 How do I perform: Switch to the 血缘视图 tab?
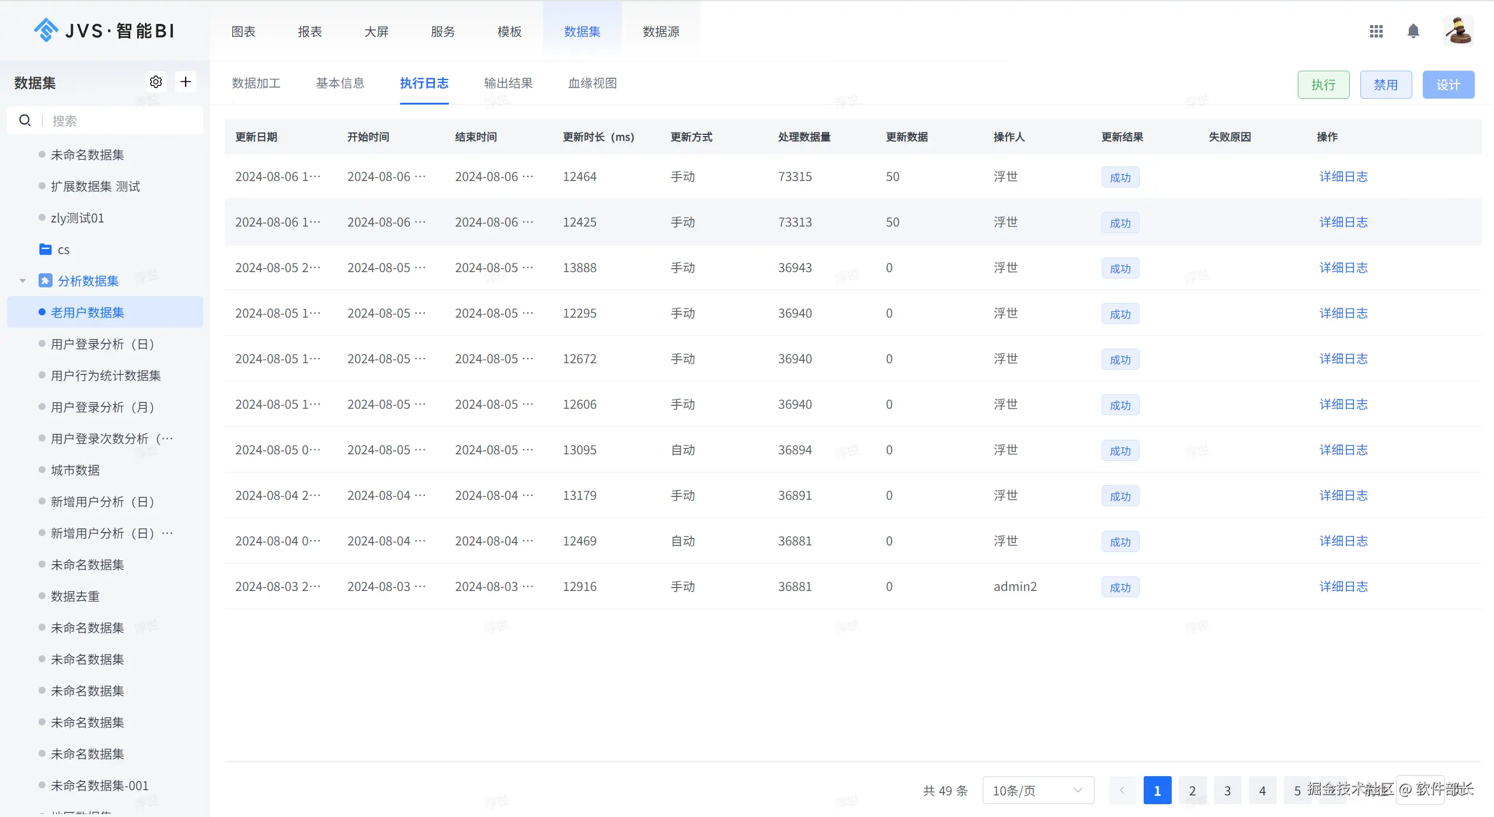tap(592, 83)
